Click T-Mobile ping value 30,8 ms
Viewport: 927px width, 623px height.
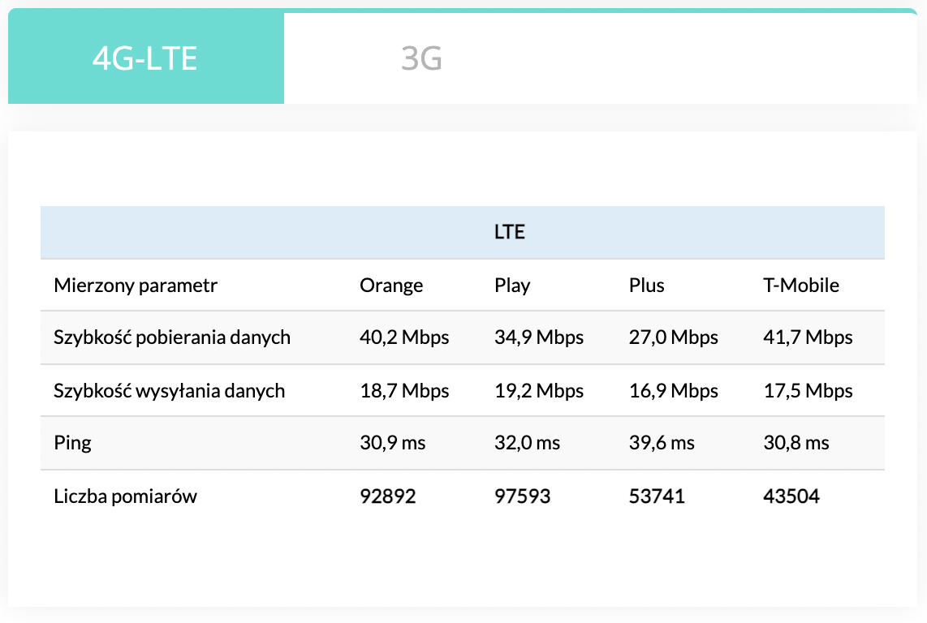pyautogui.click(x=796, y=444)
